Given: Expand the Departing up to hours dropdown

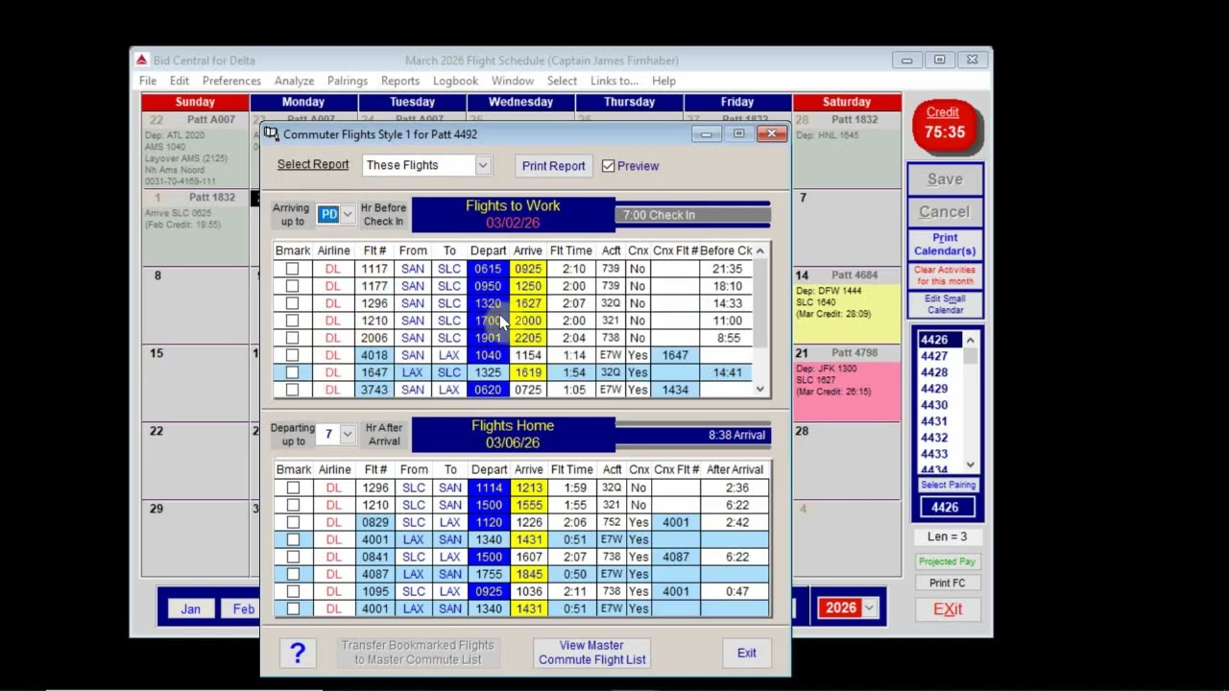Looking at the screenshot, I should coord(348,434).
